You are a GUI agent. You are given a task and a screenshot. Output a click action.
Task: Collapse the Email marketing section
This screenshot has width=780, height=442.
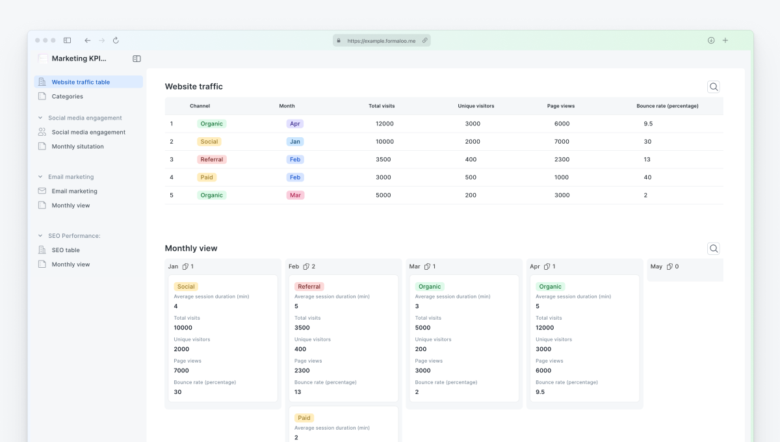(40, 177)
